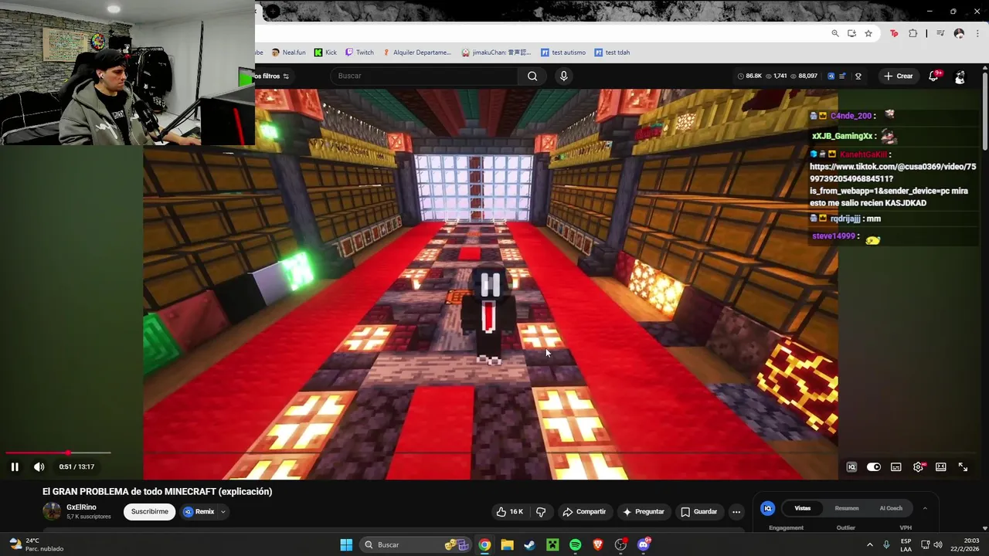This screenshot has width=989, height=556.
Task: Click Chrome zoom magnifier icon
Action: point(835,33)
